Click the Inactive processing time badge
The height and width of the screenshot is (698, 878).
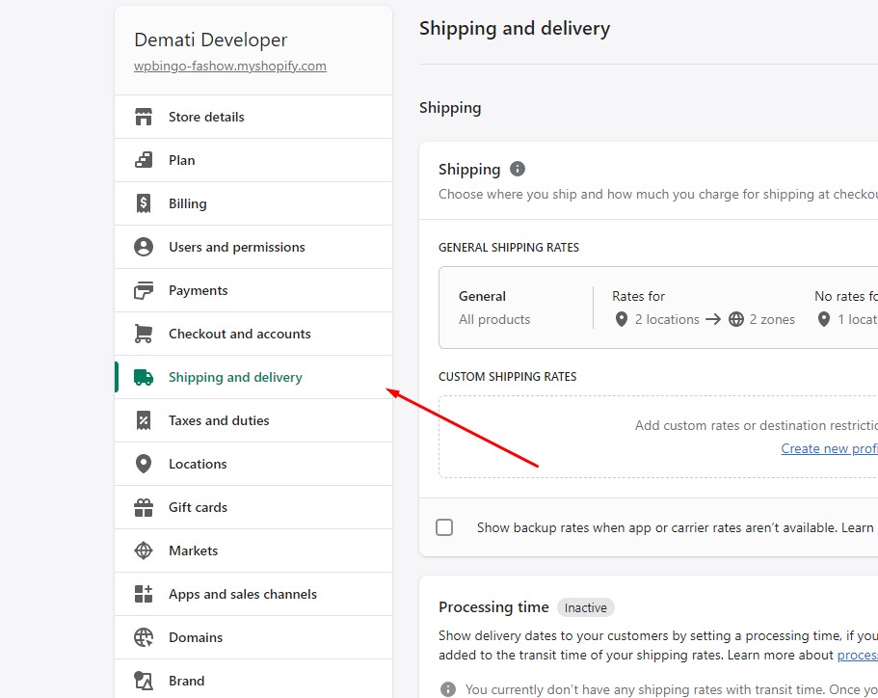[x=585, y=607]
